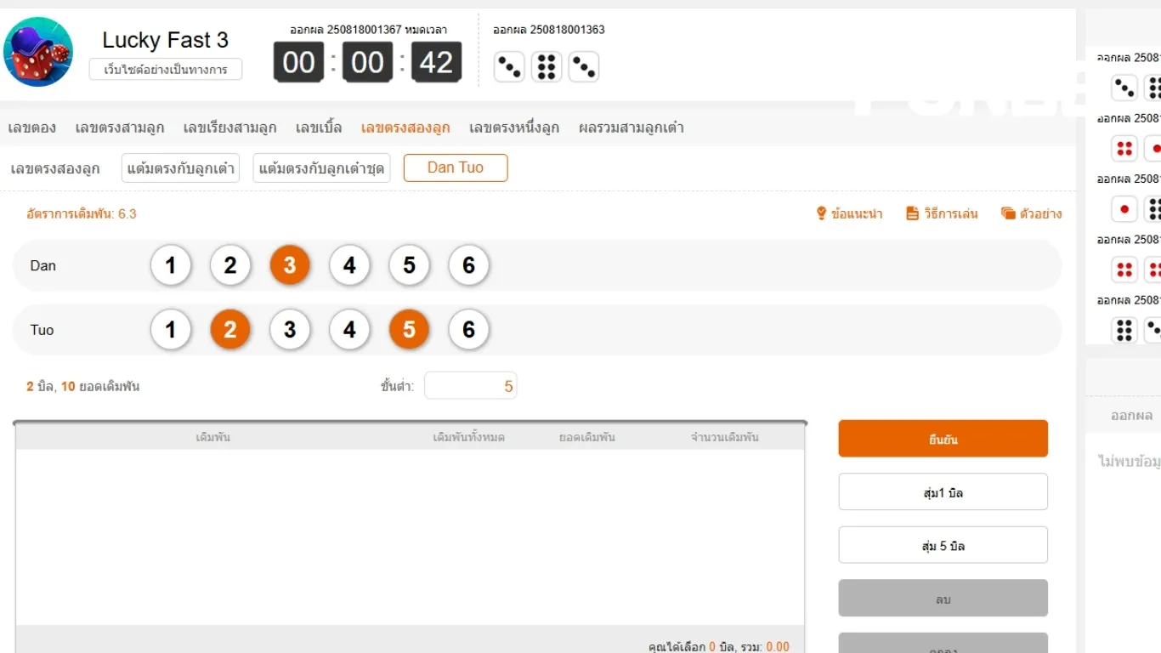Screen dimensions: 1161x653
Task: Click the lightbulb tips icon
Action: tap(821, 213)
